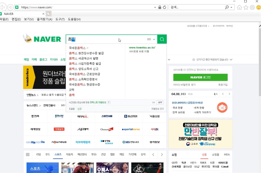The height and width of the screenshot is (173, 261).
Task: Click the green NAVER 로그인 button
Action: pos(200,77)
